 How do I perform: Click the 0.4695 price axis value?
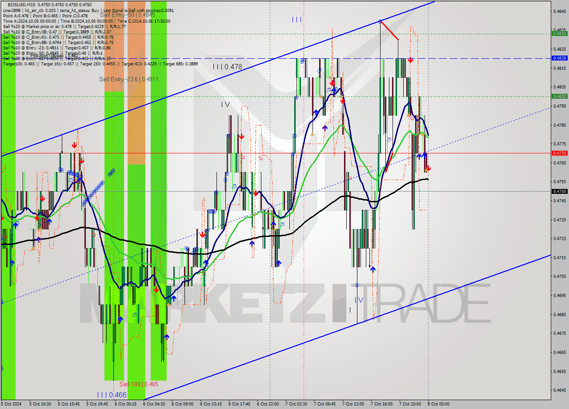[559, 295]
